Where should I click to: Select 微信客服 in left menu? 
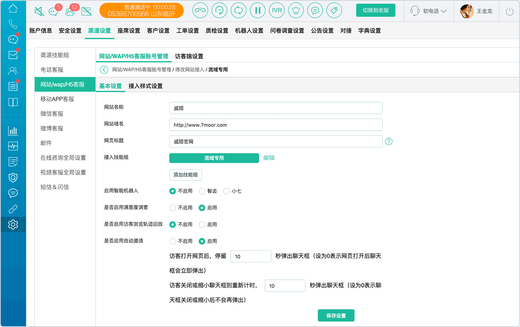click(x=52, y=114)
